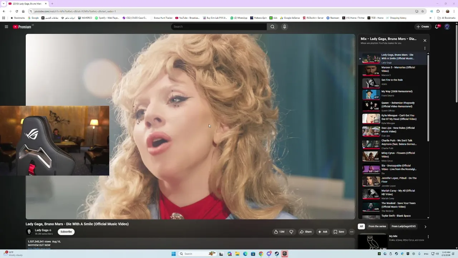The height and width of the screenshot is (258, 458).
Task: Open the taskbar weather widget
Action: click(x=14, y=254)
